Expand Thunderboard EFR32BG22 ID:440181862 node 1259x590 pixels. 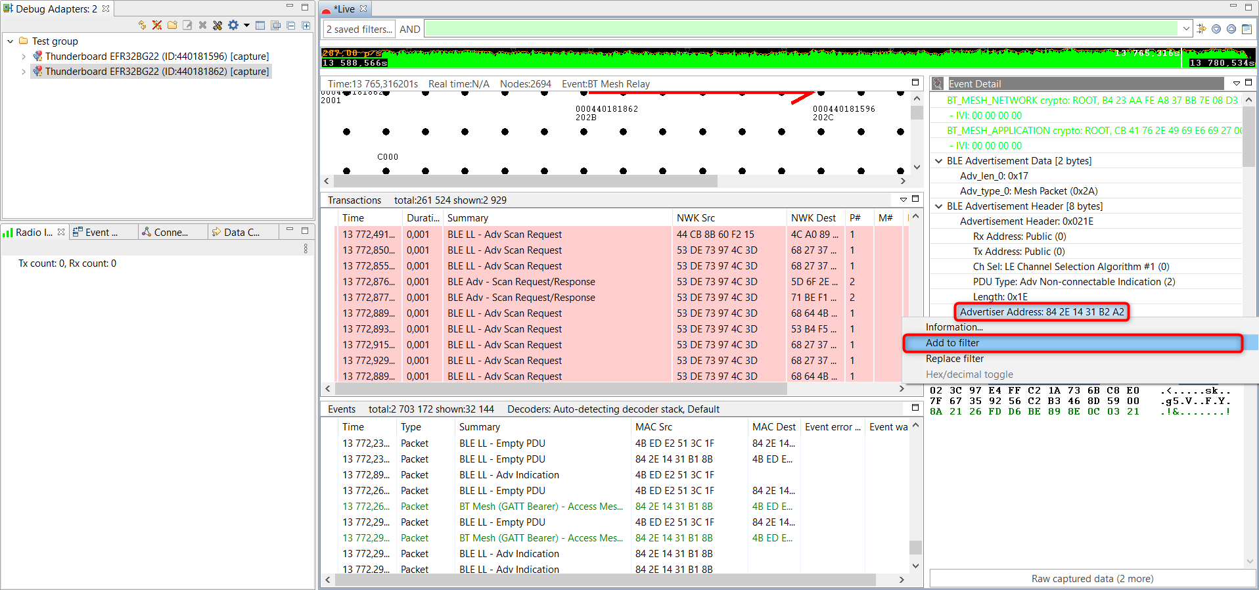[x=24, y=72]
